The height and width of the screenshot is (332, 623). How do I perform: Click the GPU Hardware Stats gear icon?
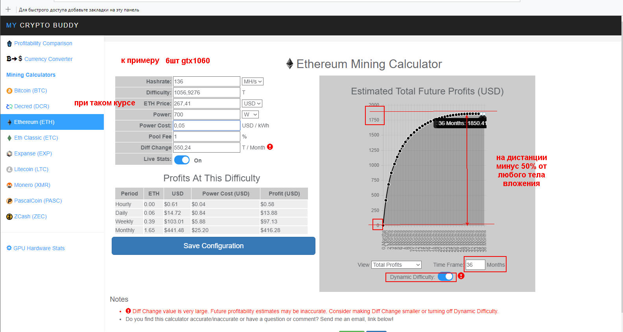click(x=9, y=248)
